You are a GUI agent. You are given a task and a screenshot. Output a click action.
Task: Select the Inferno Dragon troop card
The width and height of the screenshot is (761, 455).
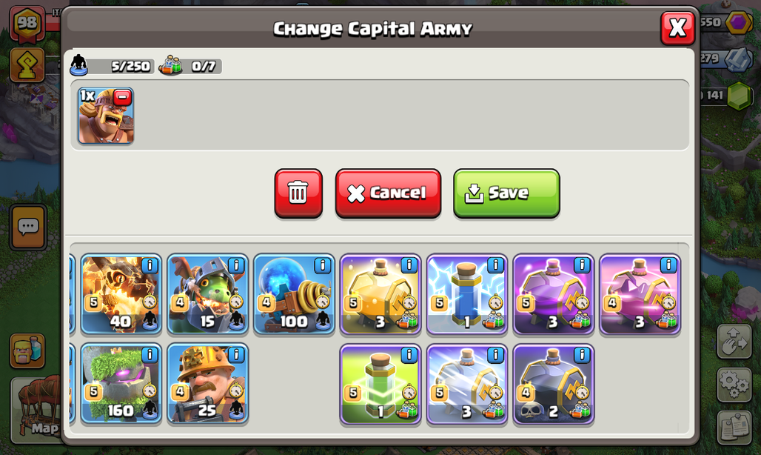[121, 294]
